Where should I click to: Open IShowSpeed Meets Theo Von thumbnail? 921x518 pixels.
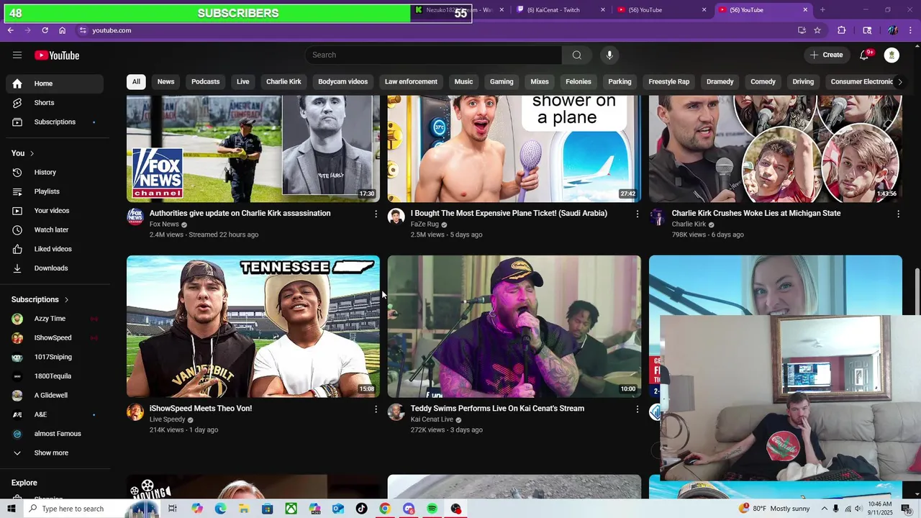(x=253, y=327)
